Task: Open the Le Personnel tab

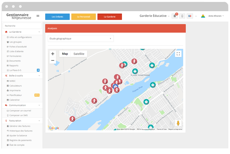Action: point(83,17)
